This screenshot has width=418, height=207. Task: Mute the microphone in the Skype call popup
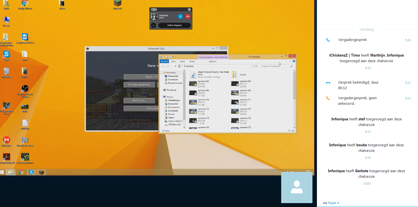[x=180, y=16]
